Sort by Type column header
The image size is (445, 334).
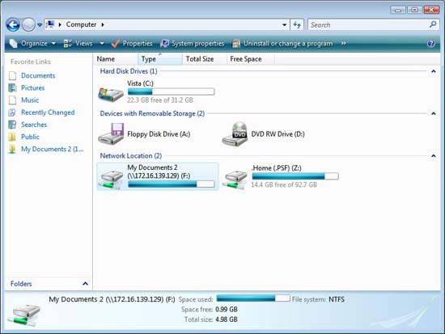159,59
